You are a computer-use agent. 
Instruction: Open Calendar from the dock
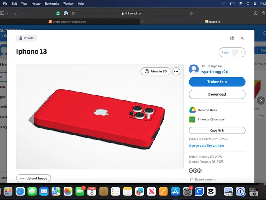(x=92, y=192)
